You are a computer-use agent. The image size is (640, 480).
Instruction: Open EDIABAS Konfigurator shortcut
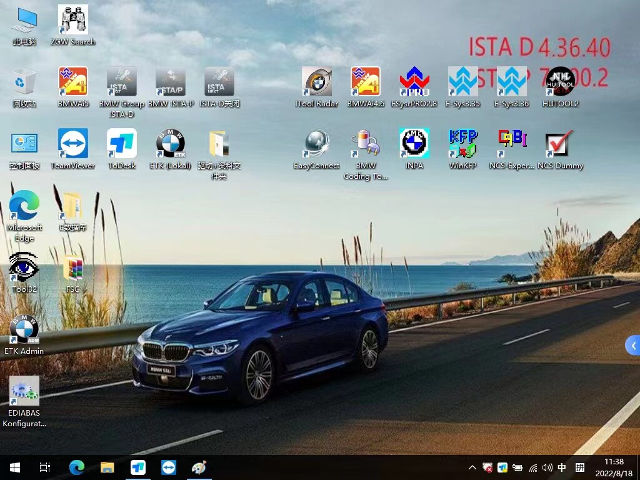point(24,402)
